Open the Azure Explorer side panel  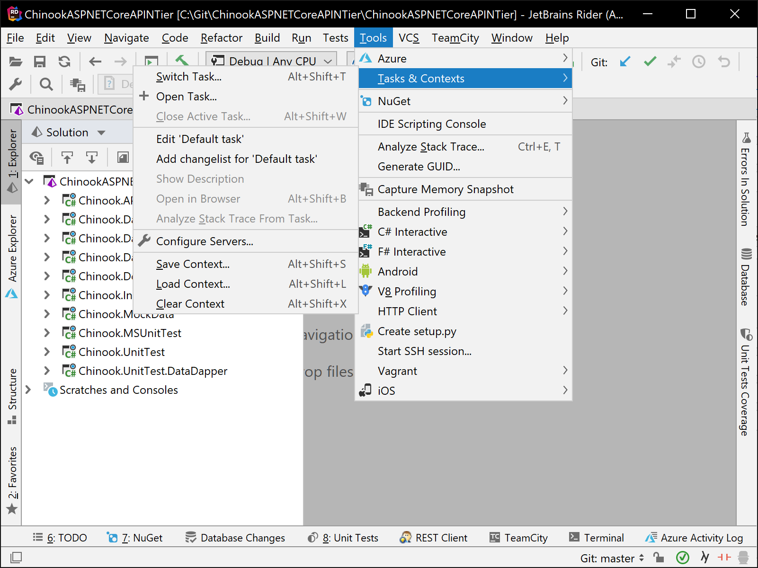coord(12,257)
